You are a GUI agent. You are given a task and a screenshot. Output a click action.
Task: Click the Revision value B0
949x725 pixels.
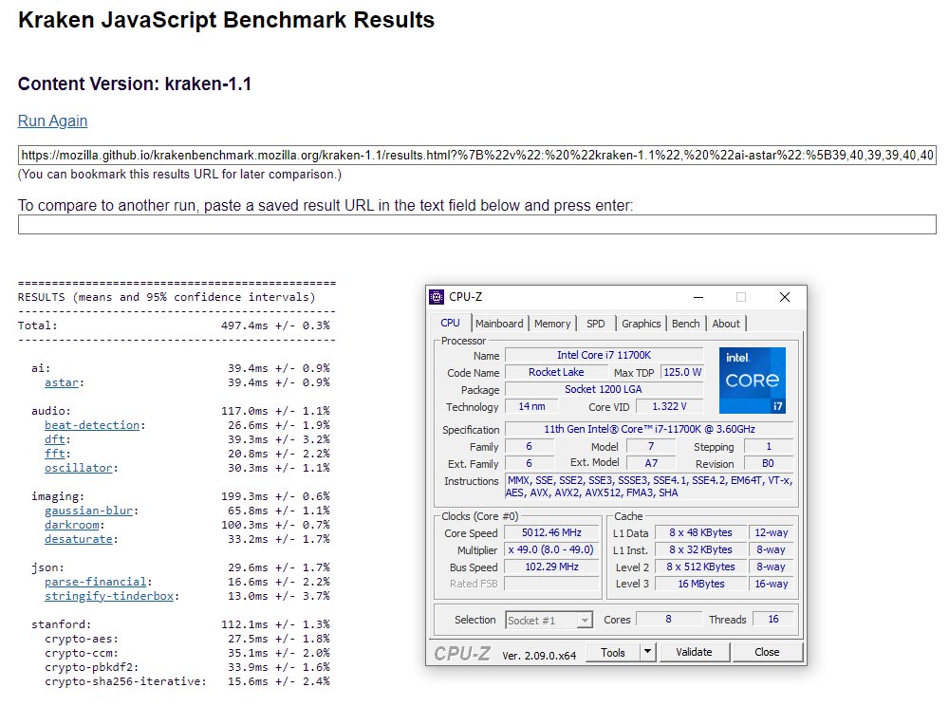tap(768, 463)
